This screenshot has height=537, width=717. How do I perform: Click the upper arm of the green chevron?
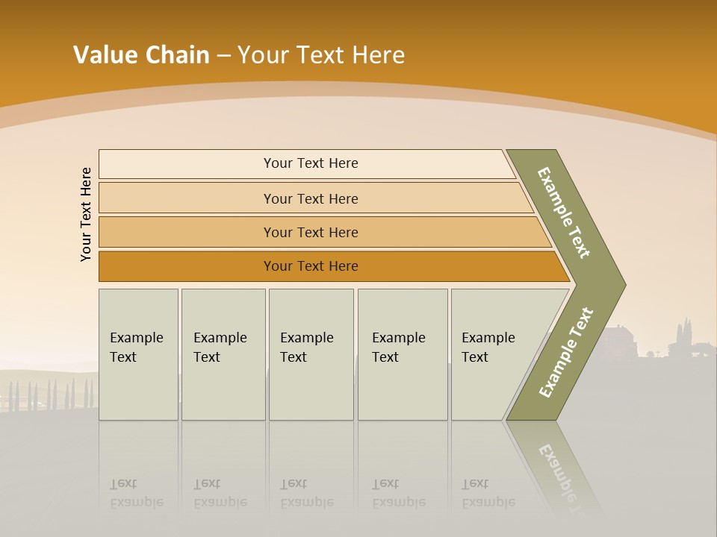(x=564, y=213)
